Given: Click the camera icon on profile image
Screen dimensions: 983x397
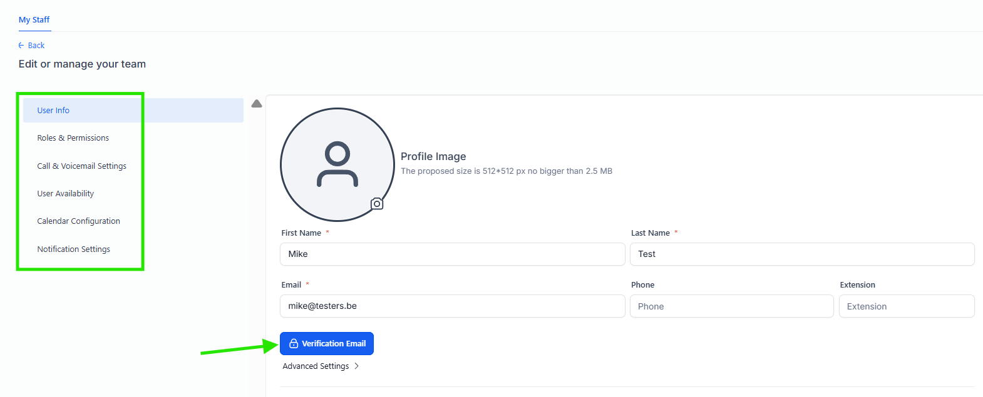Looking at the screenshot, I should tap(376, 204).
